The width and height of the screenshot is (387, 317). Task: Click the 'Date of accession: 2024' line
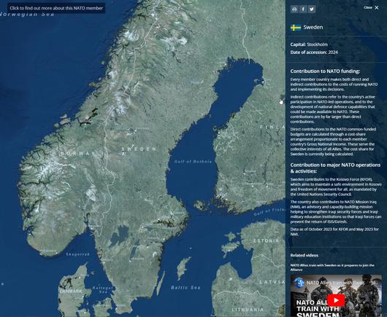click(x=314, y=52)
